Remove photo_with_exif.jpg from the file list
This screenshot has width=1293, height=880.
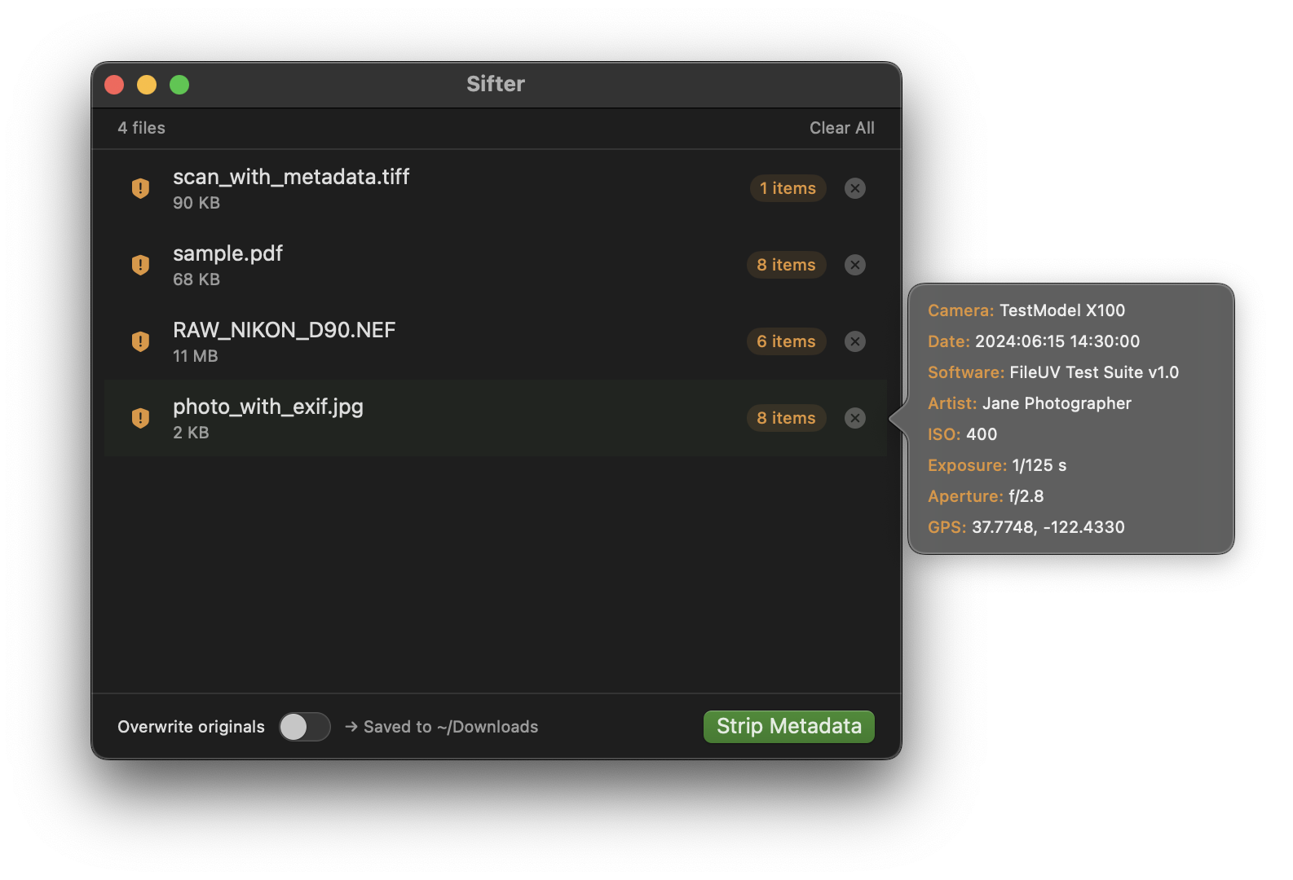[854, 418]
